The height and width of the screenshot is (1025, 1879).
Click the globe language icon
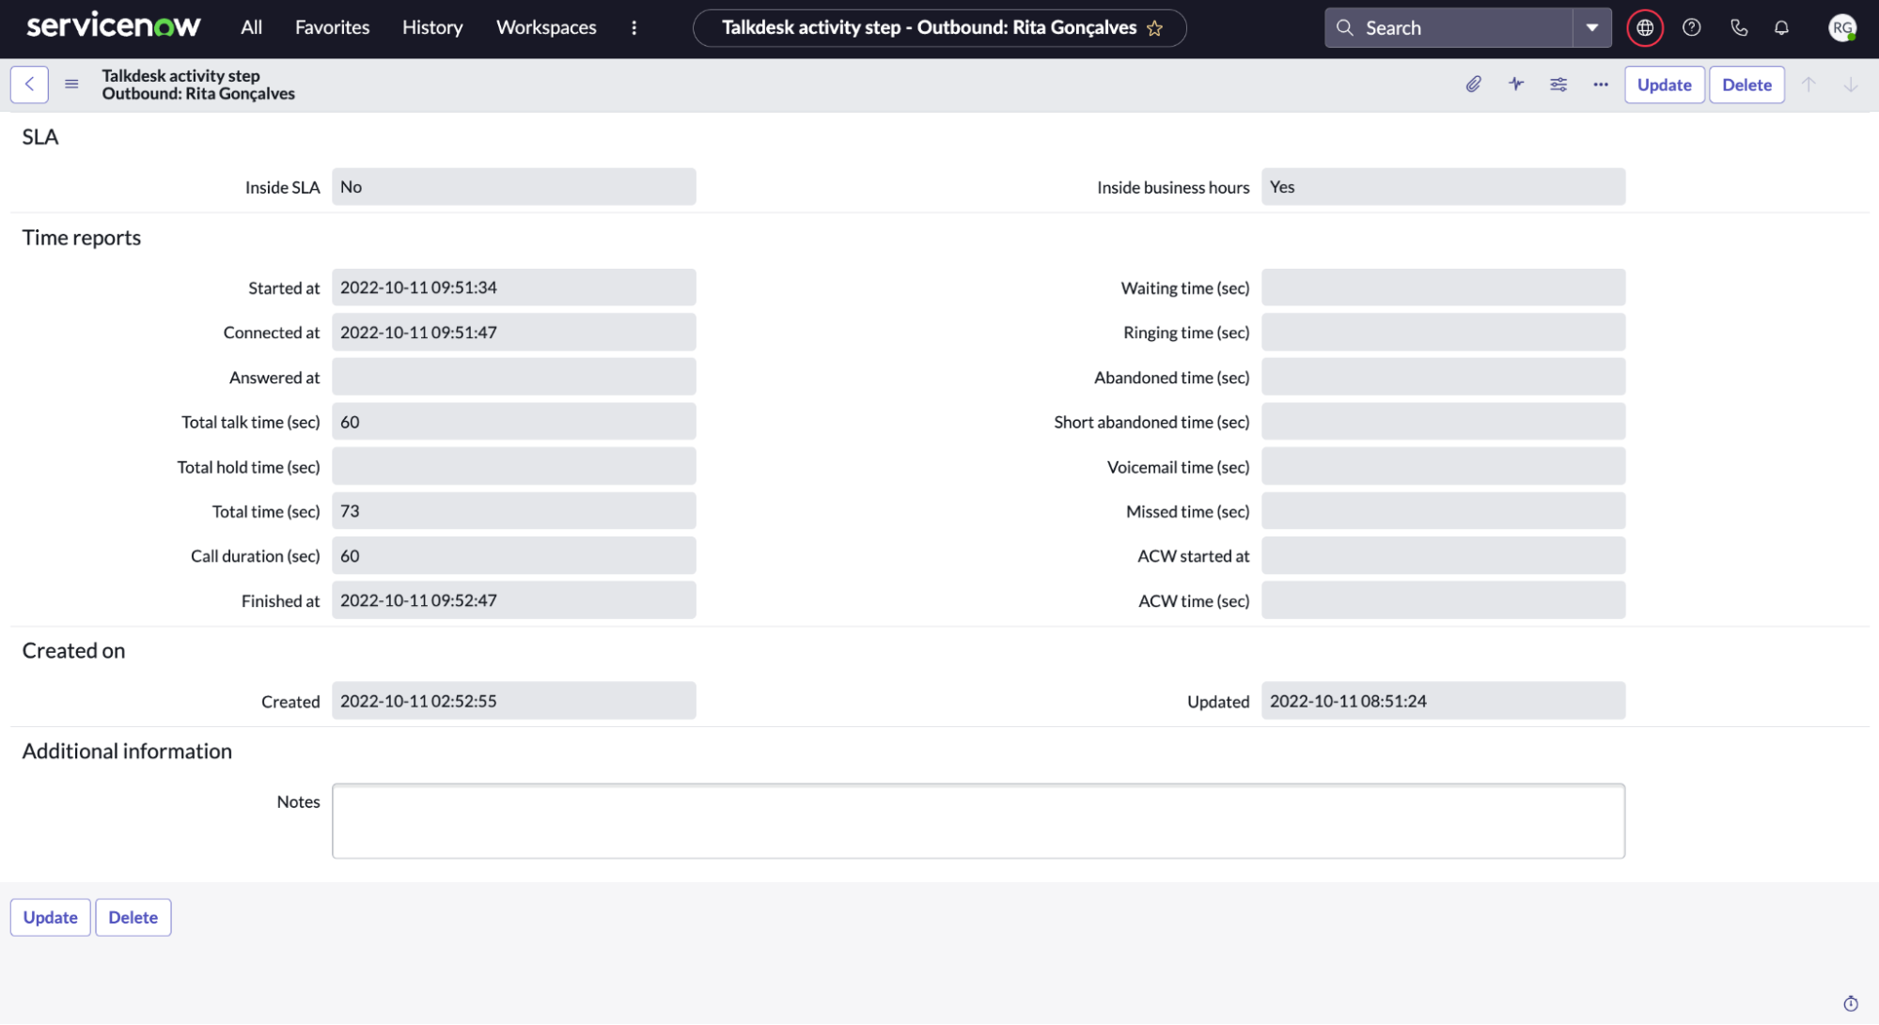[x=1644, y=27]
